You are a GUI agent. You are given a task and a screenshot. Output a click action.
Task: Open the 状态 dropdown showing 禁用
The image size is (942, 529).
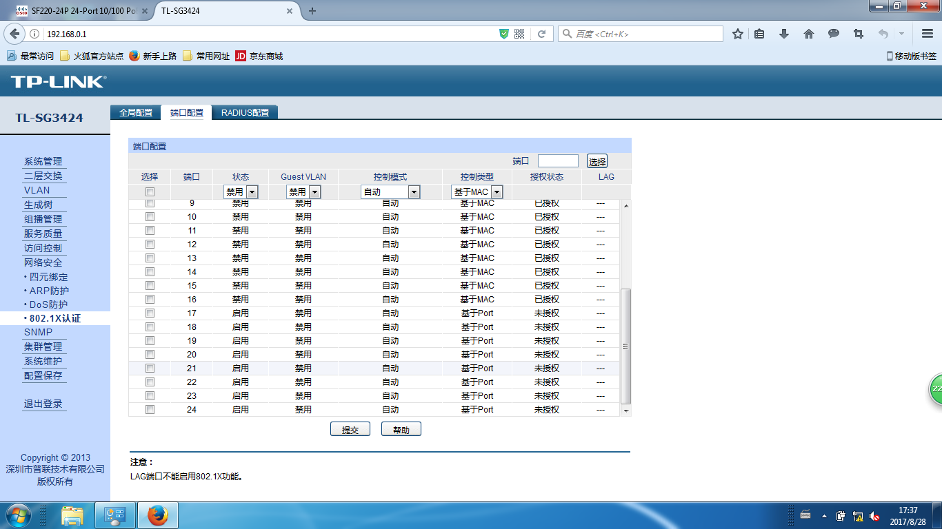(241, 192)
